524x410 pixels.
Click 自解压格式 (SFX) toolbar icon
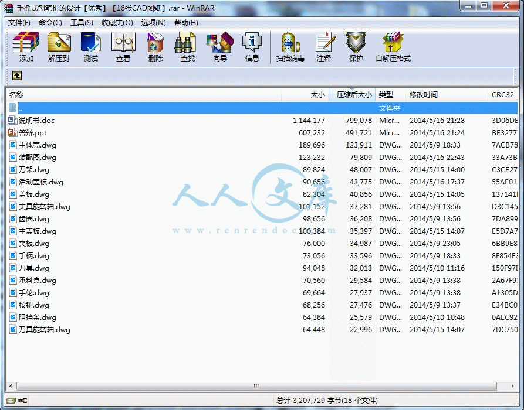click(393, 42)
